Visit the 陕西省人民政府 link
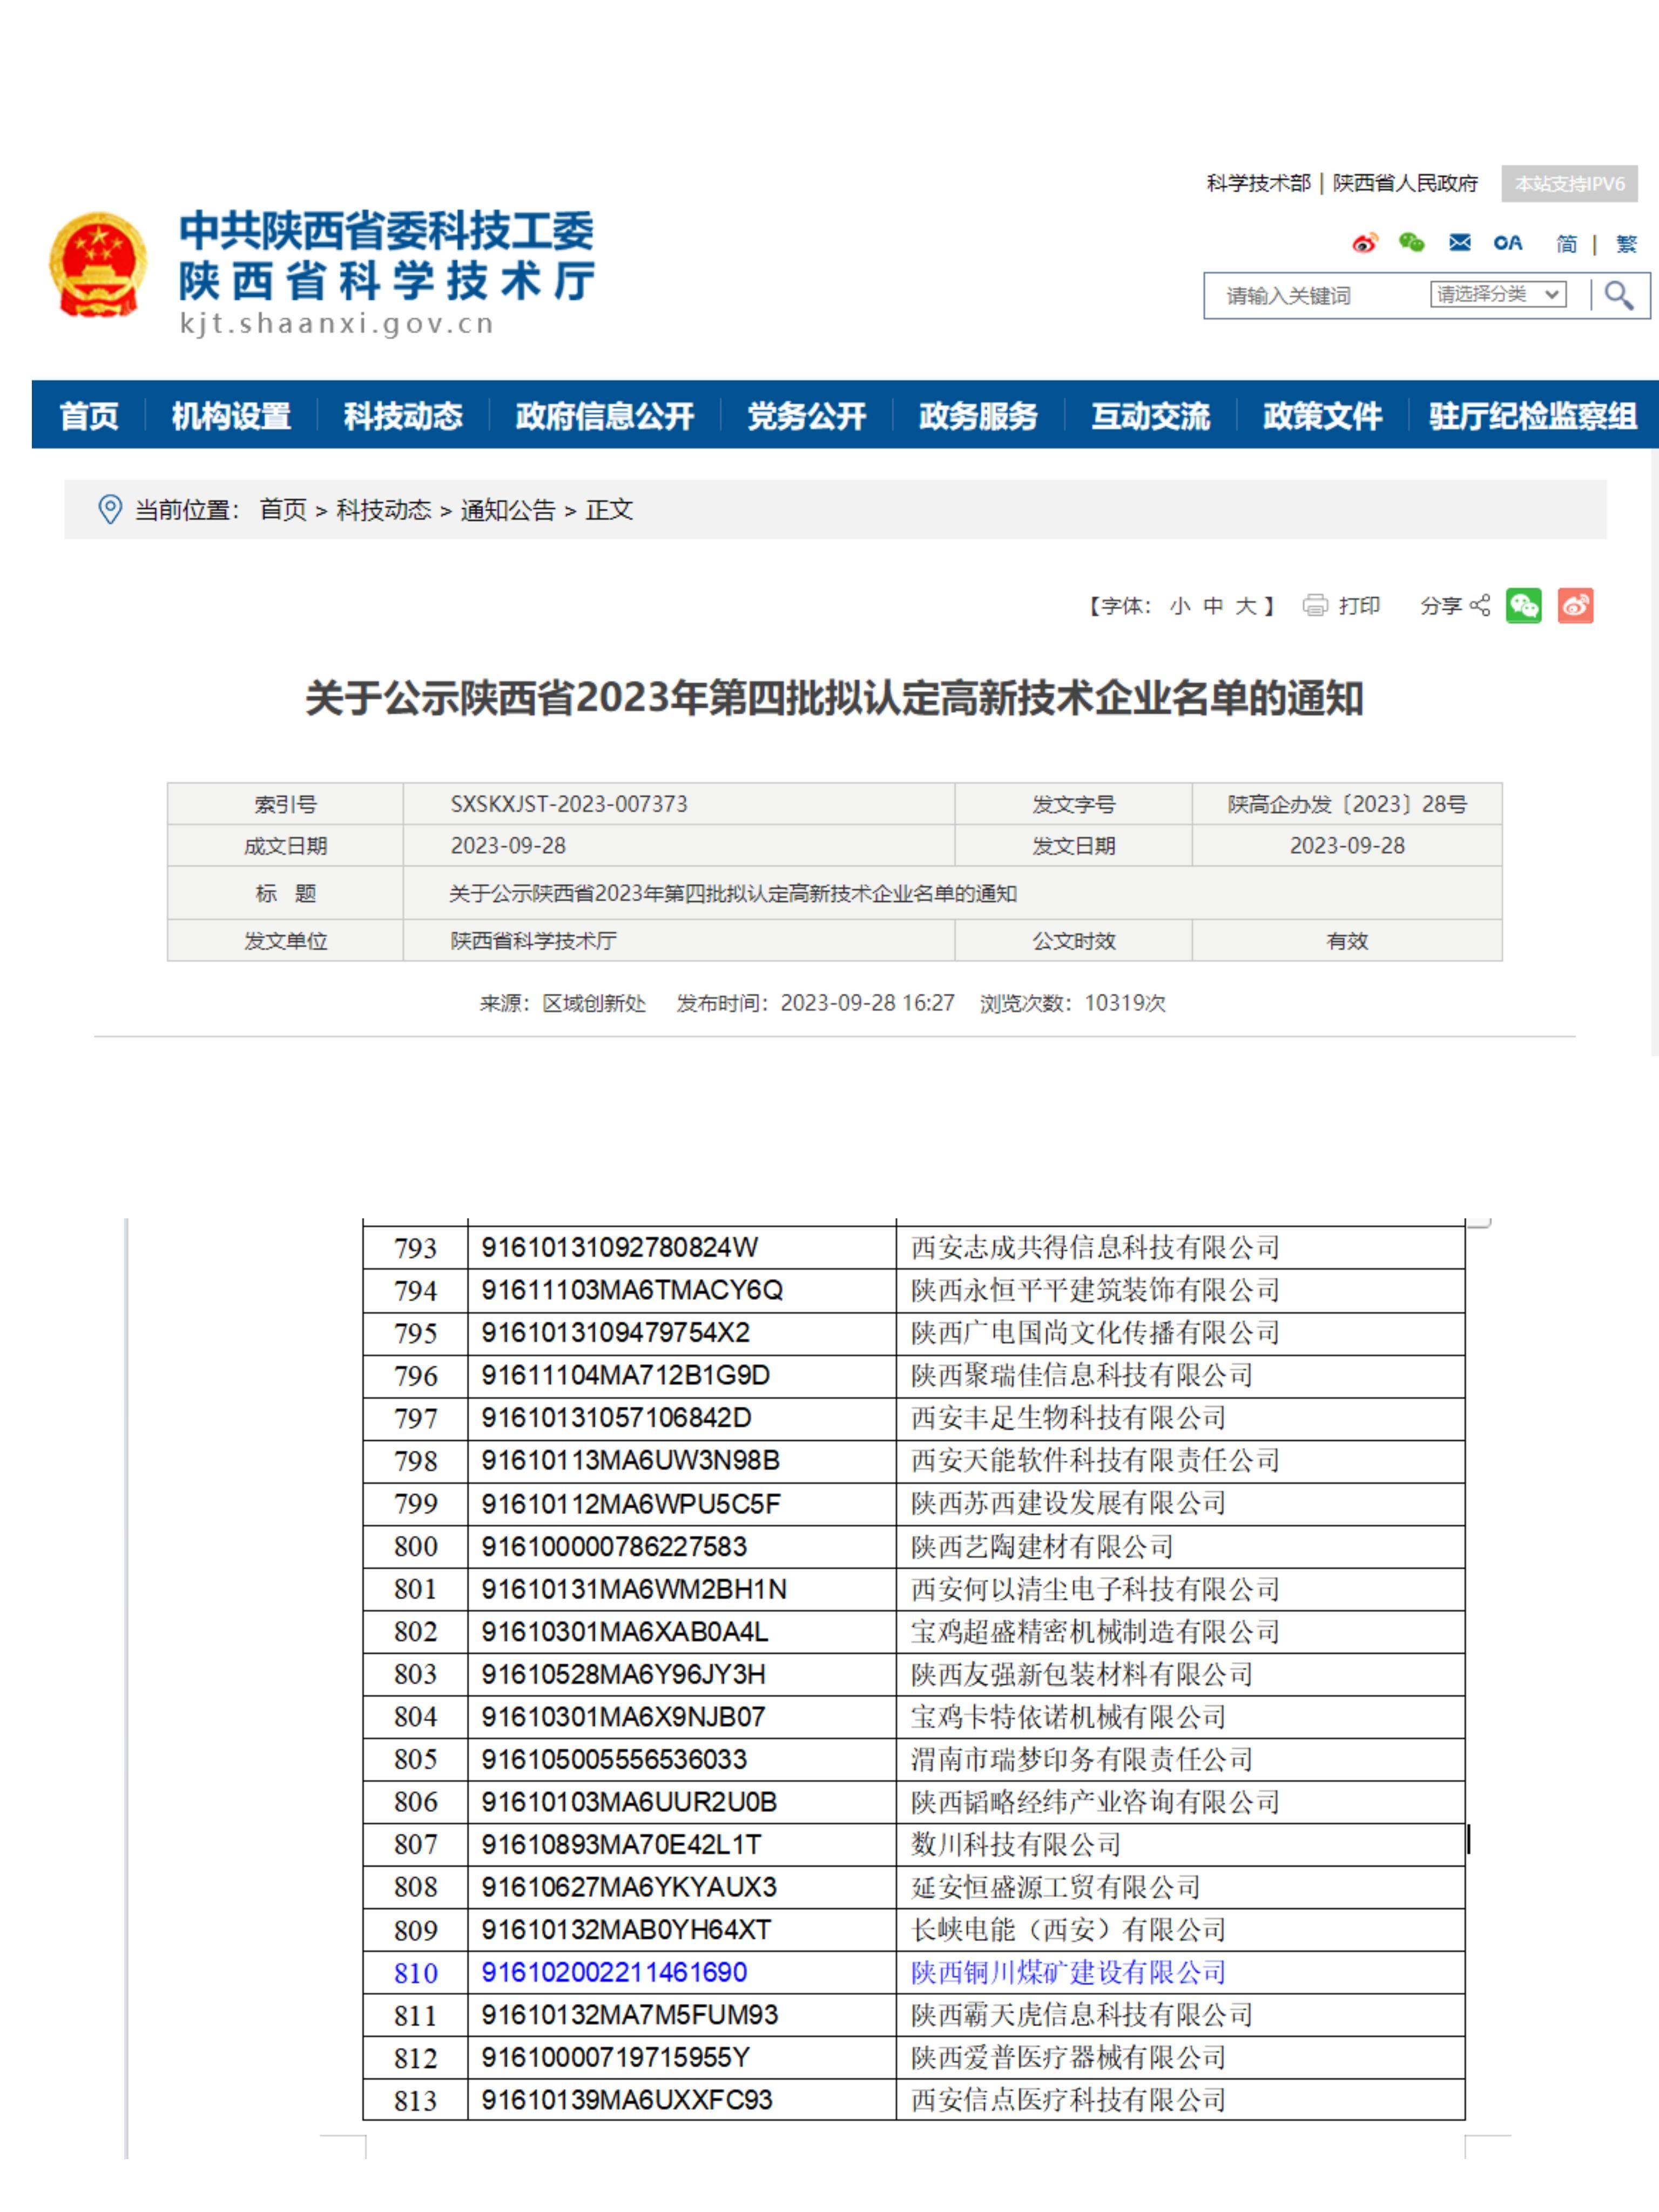Image resolution: width=1659 pixels, height=2212 pixels. (x=1405, y=183)
